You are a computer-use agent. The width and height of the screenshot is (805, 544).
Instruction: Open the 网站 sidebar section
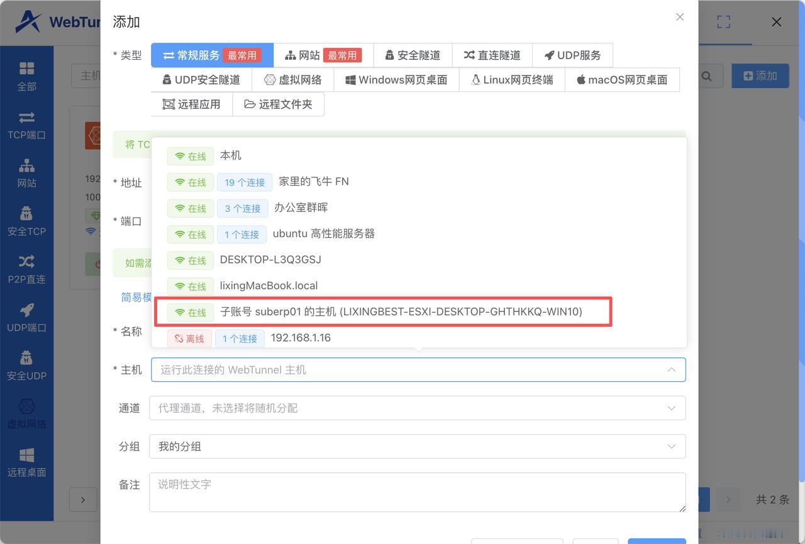[x=26, y=173]
